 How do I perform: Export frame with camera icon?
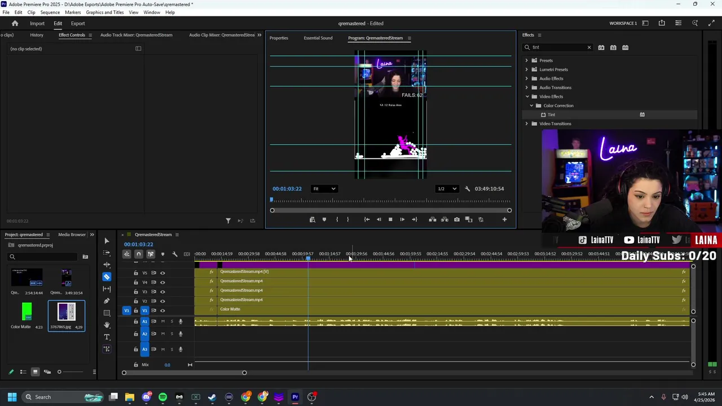[457, 219]
